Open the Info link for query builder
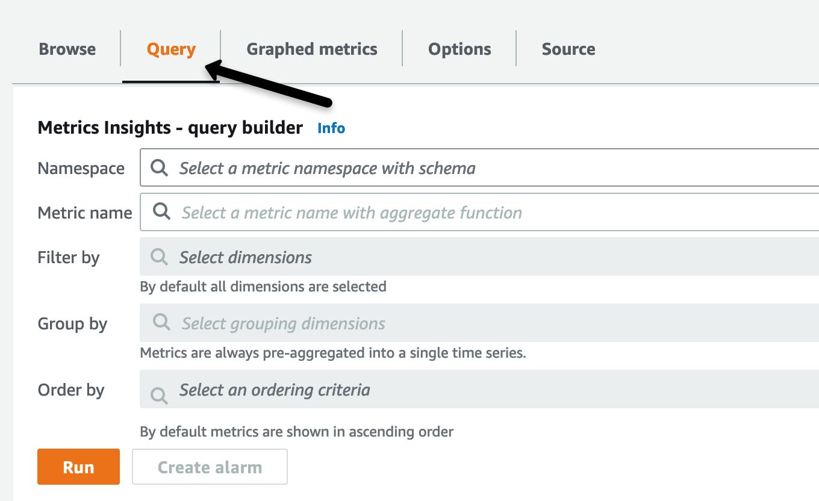819x501 pixels. point(331,128)
